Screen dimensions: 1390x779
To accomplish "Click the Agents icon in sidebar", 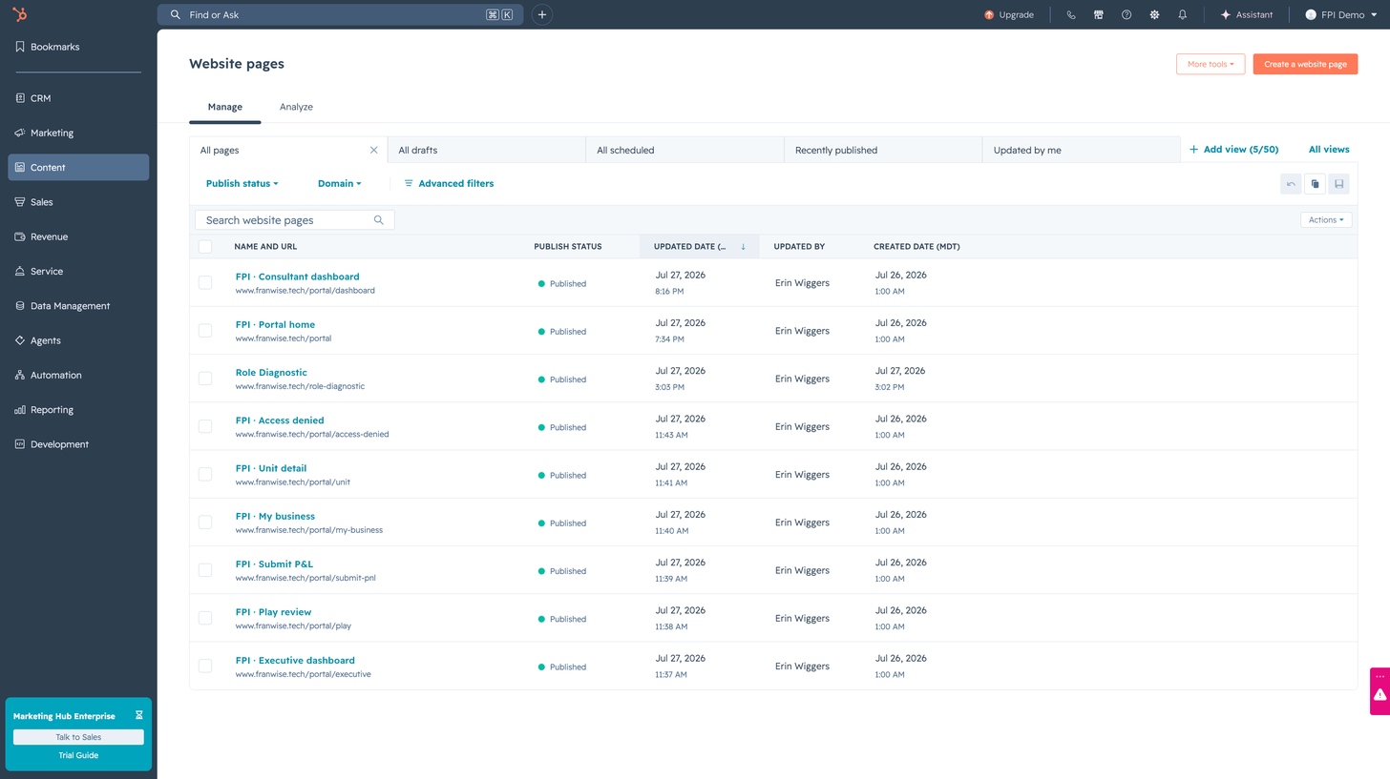I will [x=20, y=340].
